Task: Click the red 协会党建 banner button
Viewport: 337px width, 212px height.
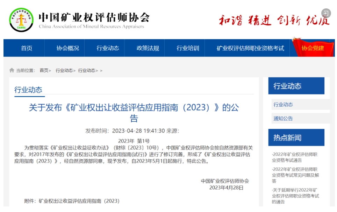Action: click(313, 48)
